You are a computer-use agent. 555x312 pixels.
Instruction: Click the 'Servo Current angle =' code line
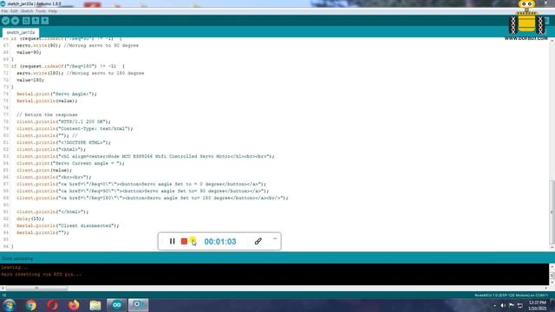(x=70, y=164)
